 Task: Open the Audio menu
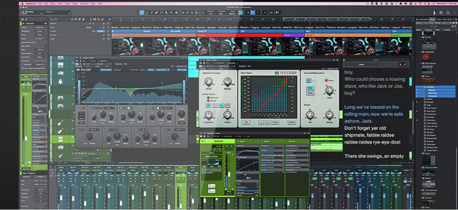tap(75, 4)
